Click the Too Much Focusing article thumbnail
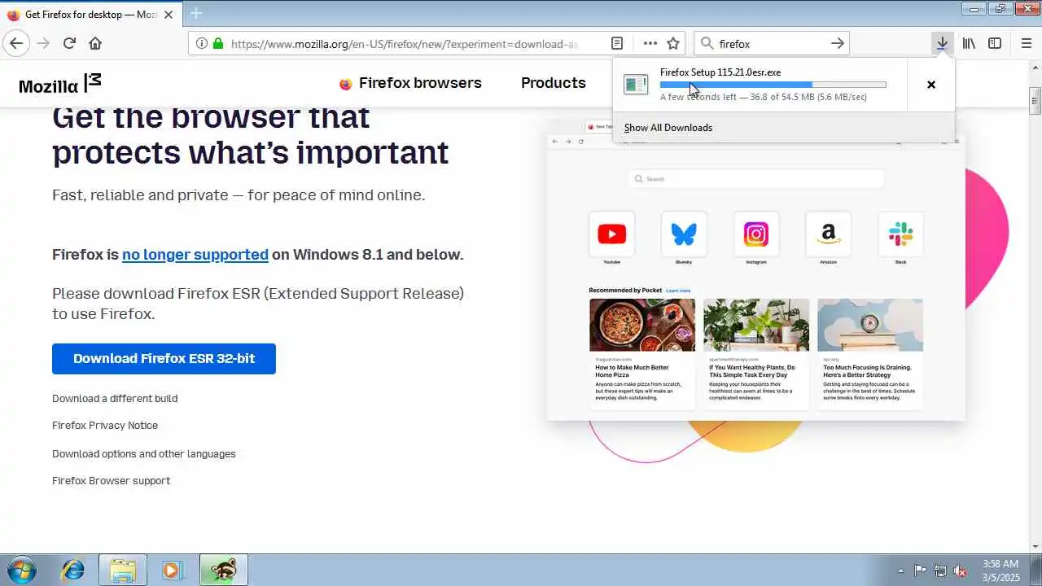Viewport: 1042px width, 586px height. click(870, 325)
